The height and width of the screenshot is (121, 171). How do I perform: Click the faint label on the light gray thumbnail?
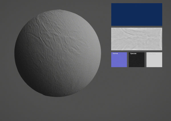[x=152, y=53]
